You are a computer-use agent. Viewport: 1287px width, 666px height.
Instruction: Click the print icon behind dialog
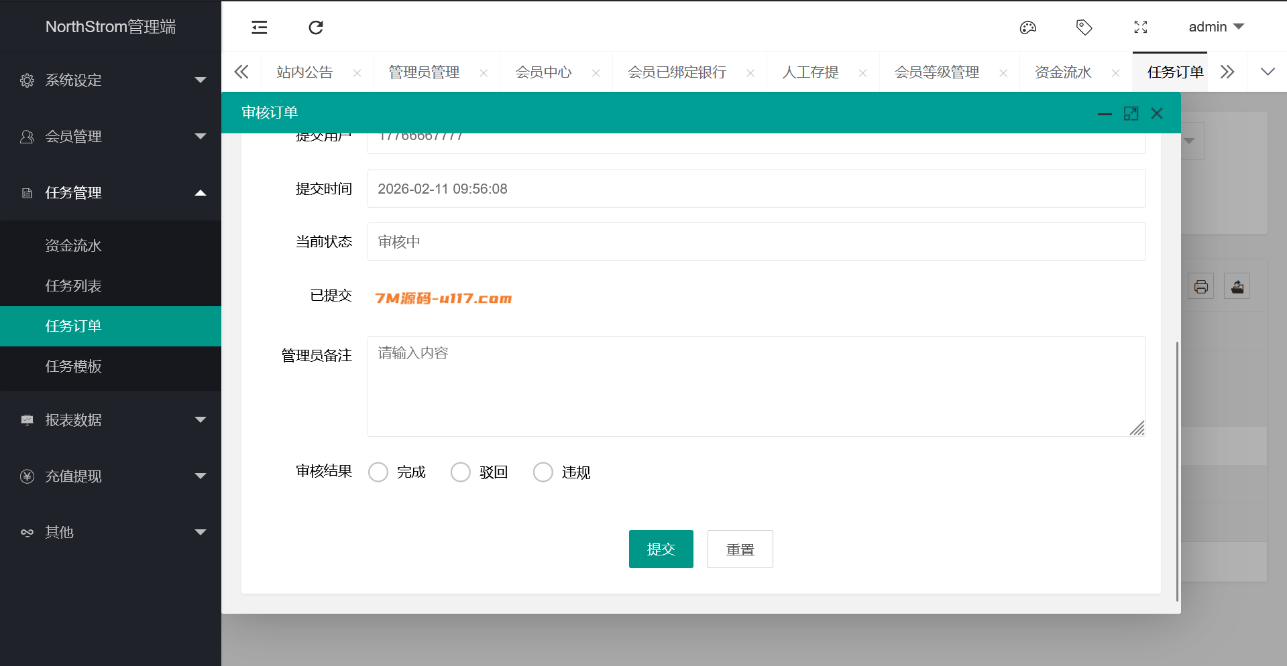click(x=1200, y=287)
